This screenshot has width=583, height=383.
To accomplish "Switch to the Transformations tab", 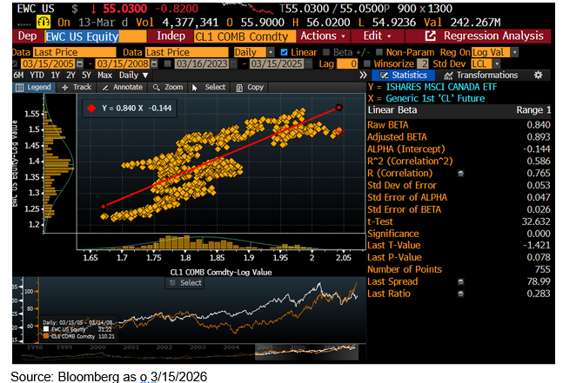I will coord(481,76).
